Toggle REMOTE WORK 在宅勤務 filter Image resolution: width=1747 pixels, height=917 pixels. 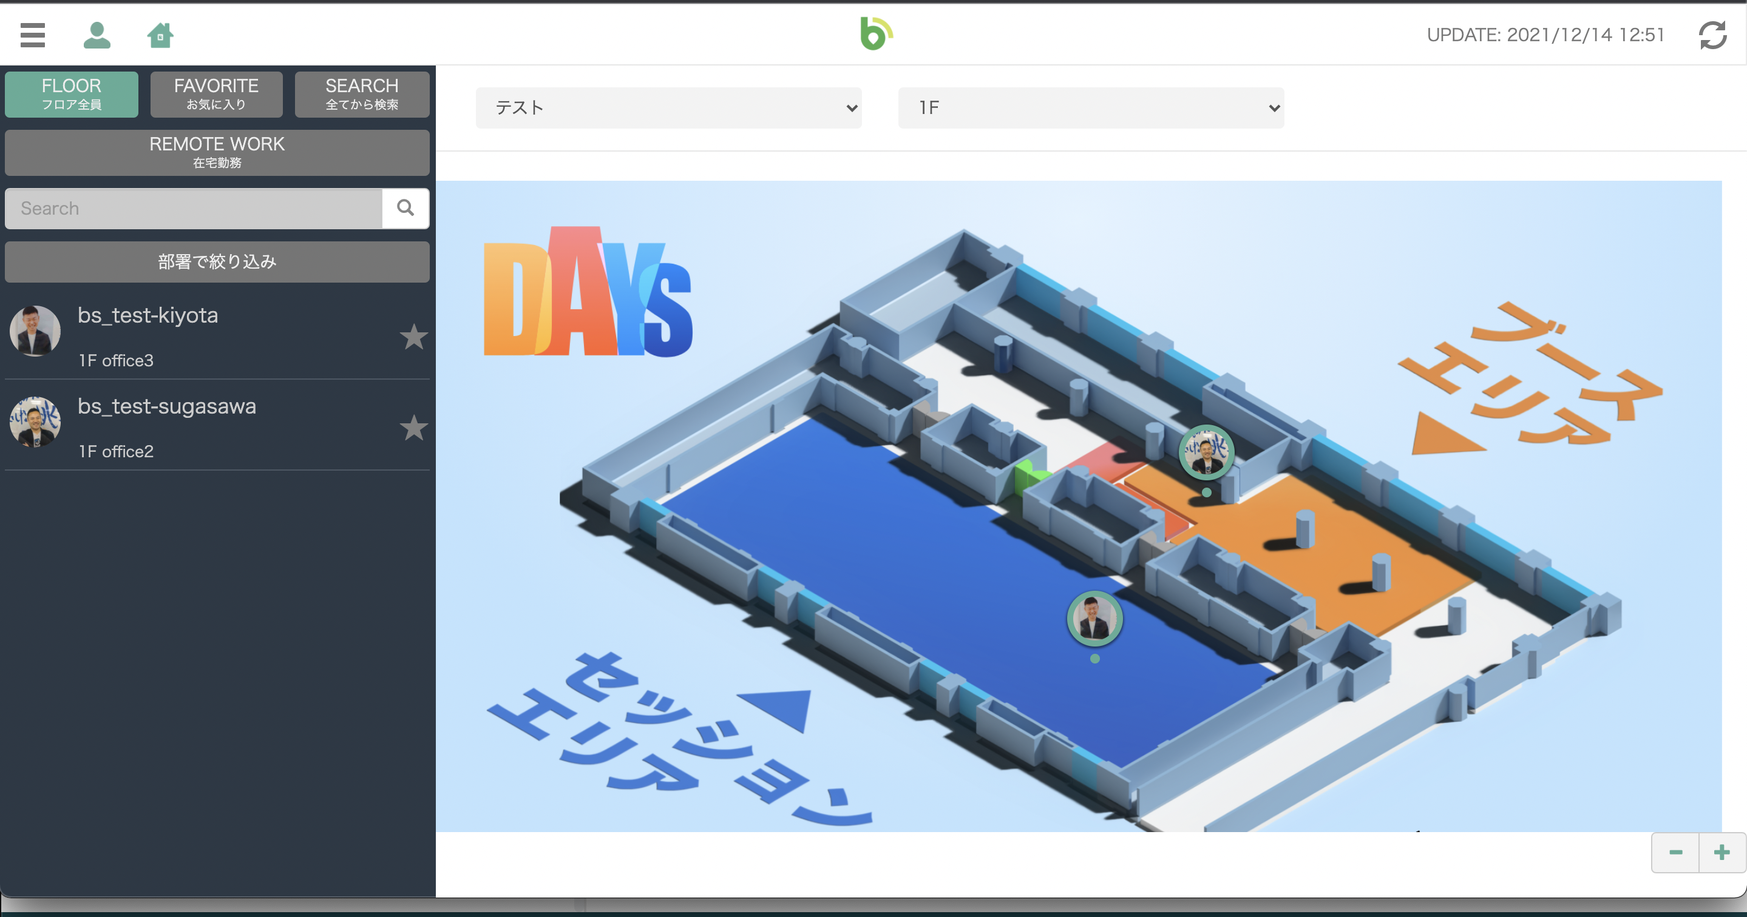pos(217,152)
